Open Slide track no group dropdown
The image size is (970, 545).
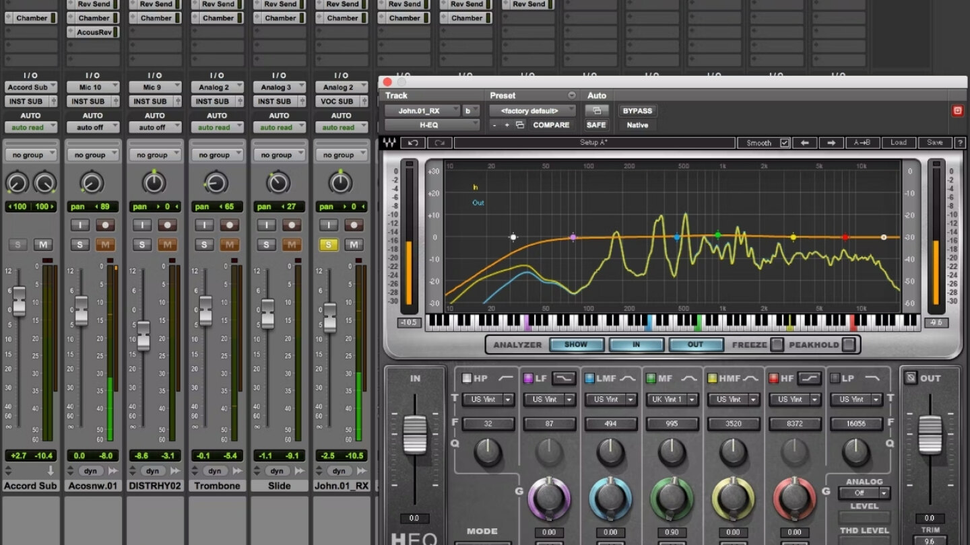[280, 155]
